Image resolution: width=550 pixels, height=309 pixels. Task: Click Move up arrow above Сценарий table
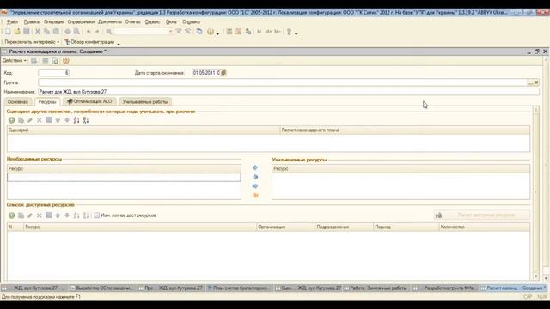coord(58,120)
